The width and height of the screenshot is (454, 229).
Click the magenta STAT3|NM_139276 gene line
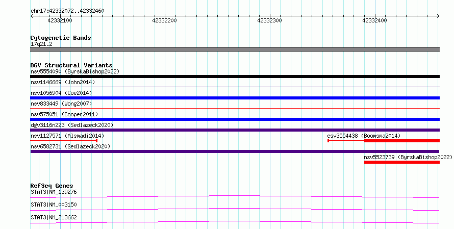(x=235, y=196)
